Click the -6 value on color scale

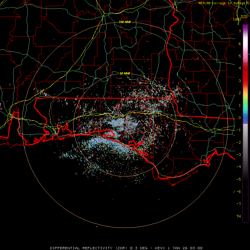click(x=239, y=192)
